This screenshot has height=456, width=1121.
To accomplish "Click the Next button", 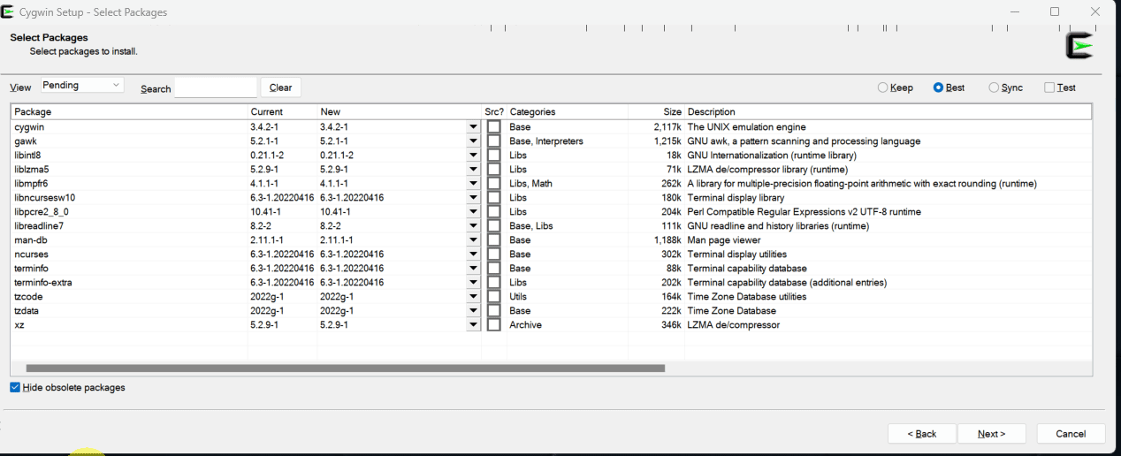I will (992, 433).
